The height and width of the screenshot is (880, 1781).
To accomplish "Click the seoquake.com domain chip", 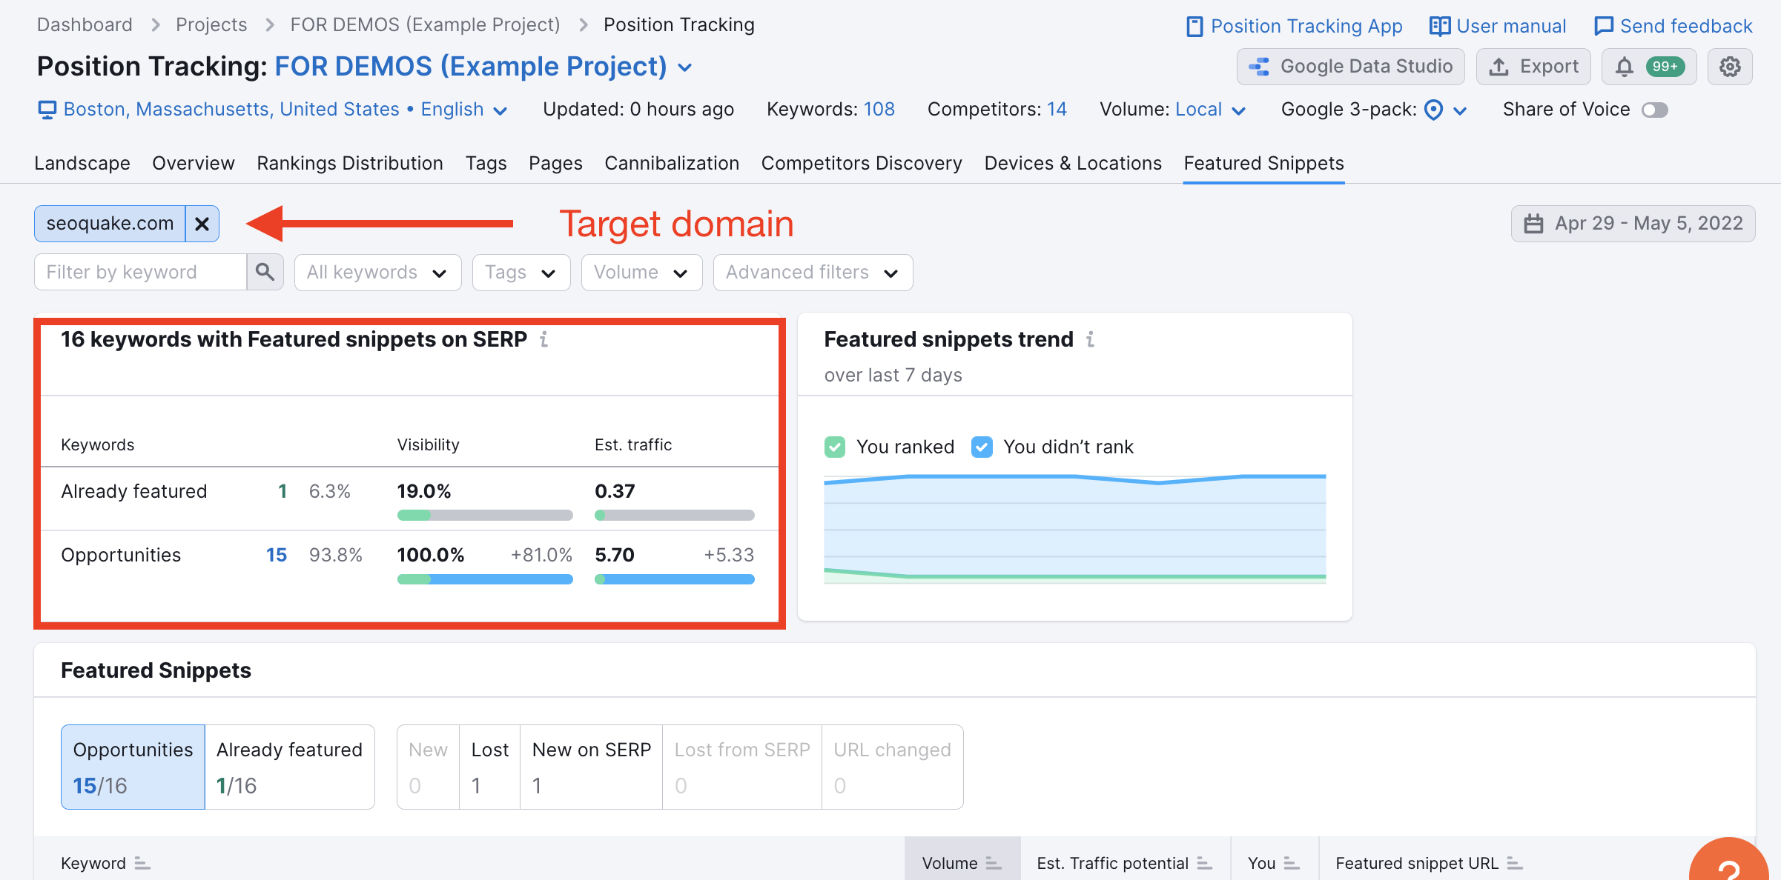I will point(110,224).
